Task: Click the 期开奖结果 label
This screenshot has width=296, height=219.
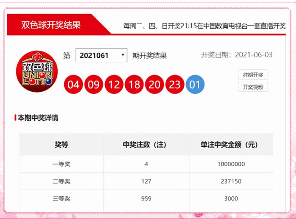Action: tap(149, 55)
